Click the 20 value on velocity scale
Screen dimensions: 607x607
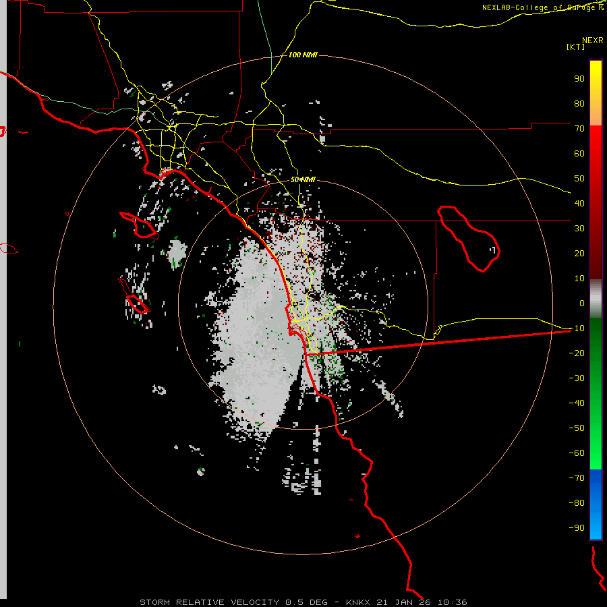579,253
